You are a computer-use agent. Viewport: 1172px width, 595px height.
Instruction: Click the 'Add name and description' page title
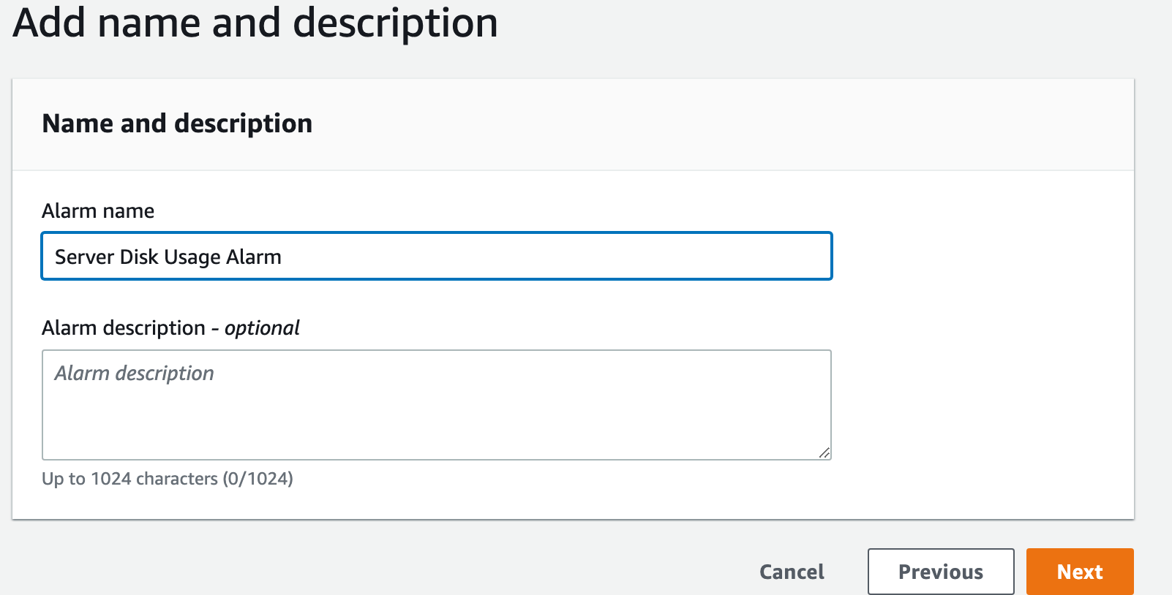point(255,22)
